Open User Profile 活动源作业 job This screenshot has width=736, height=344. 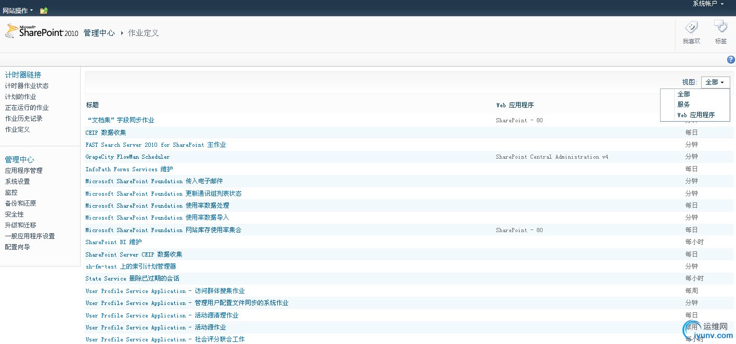(156, 327)
